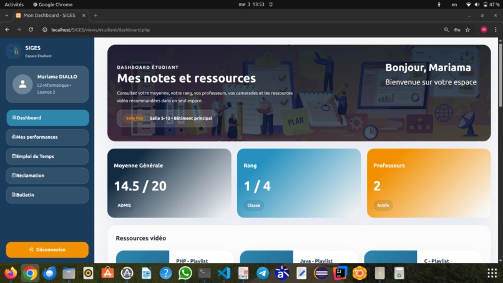The image size is (503, 283).
Task: Open the Files manager in dock
Action: [69, 274]
